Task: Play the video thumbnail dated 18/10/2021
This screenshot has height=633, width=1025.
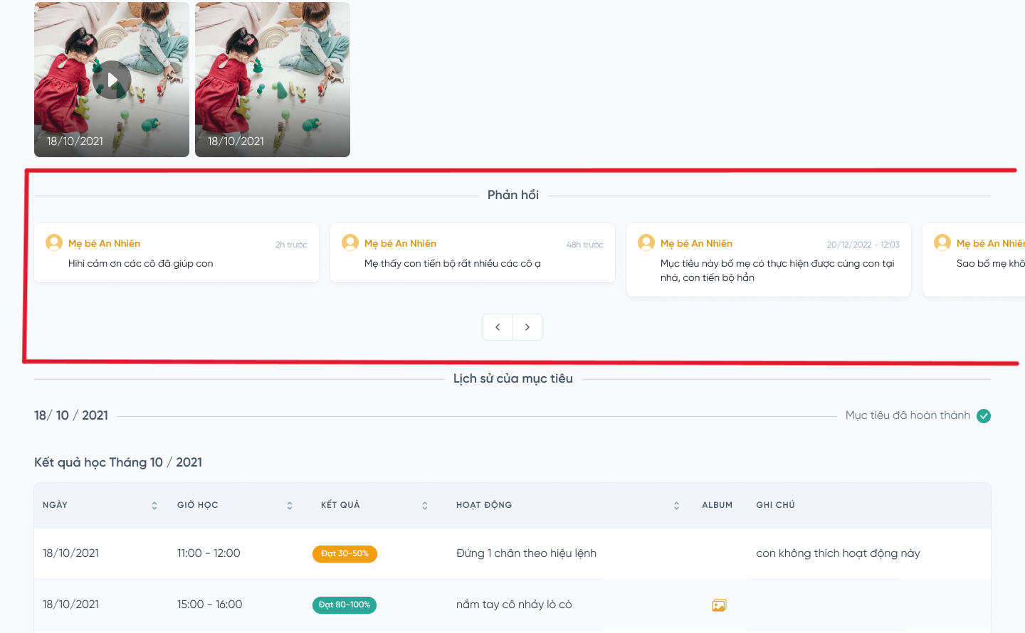Action: (112, 80)
